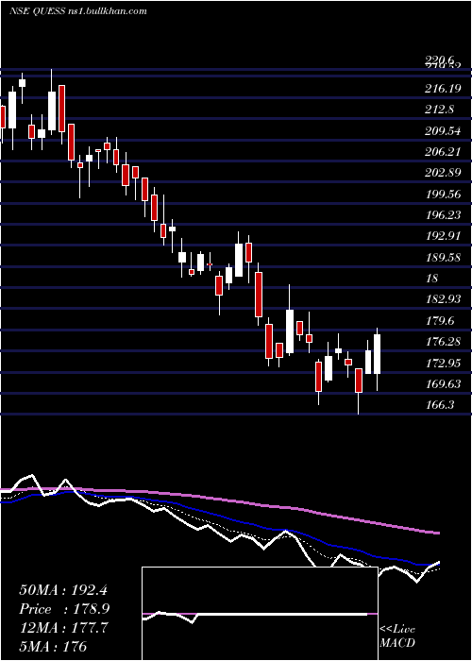The width and height of the screenshot is (472, 661).
Task: Click the NSE QUESS ns1.bullkhan.com header text
Action: click(x=78, y=11)
